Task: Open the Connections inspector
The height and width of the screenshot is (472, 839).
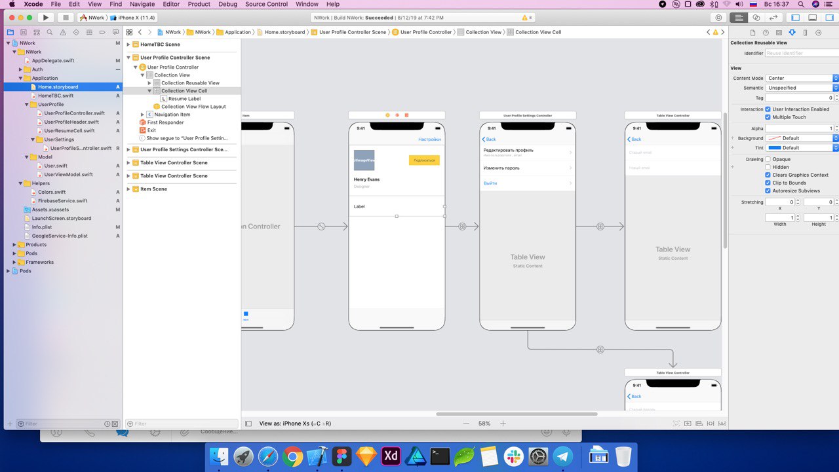Action: tap(818, 32)
